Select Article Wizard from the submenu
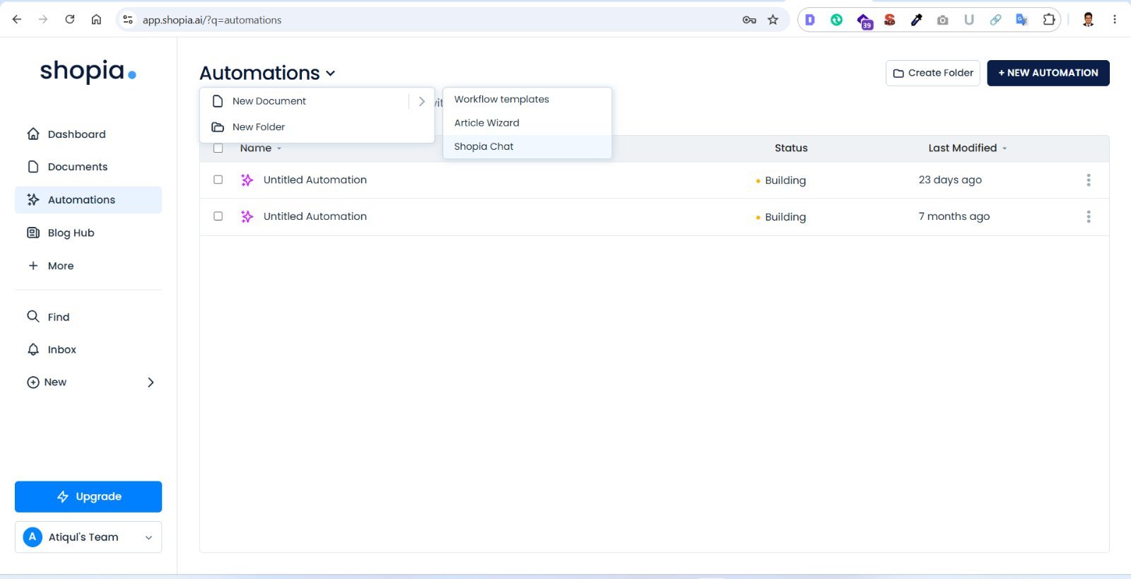The image size is (1131, 579). click(x=527, y=123)
